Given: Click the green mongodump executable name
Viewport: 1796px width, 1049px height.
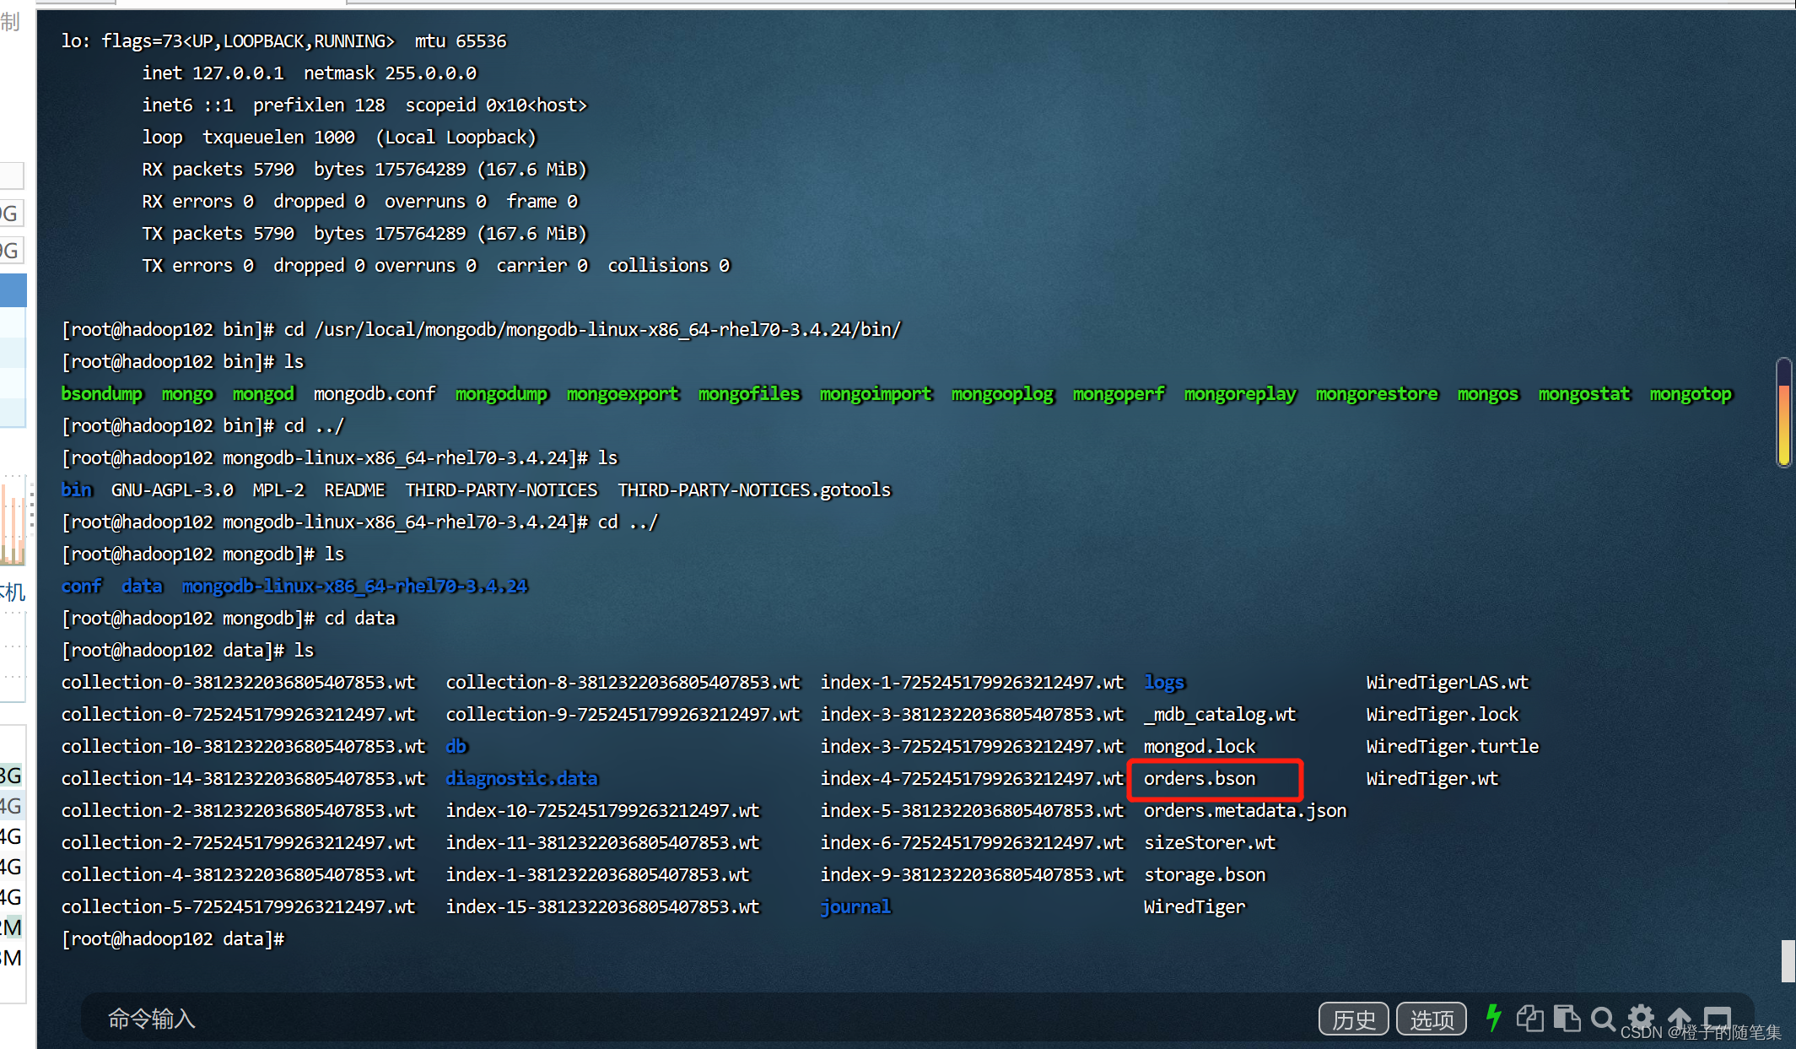Looking at the screenshot, I should pos(502,393).
